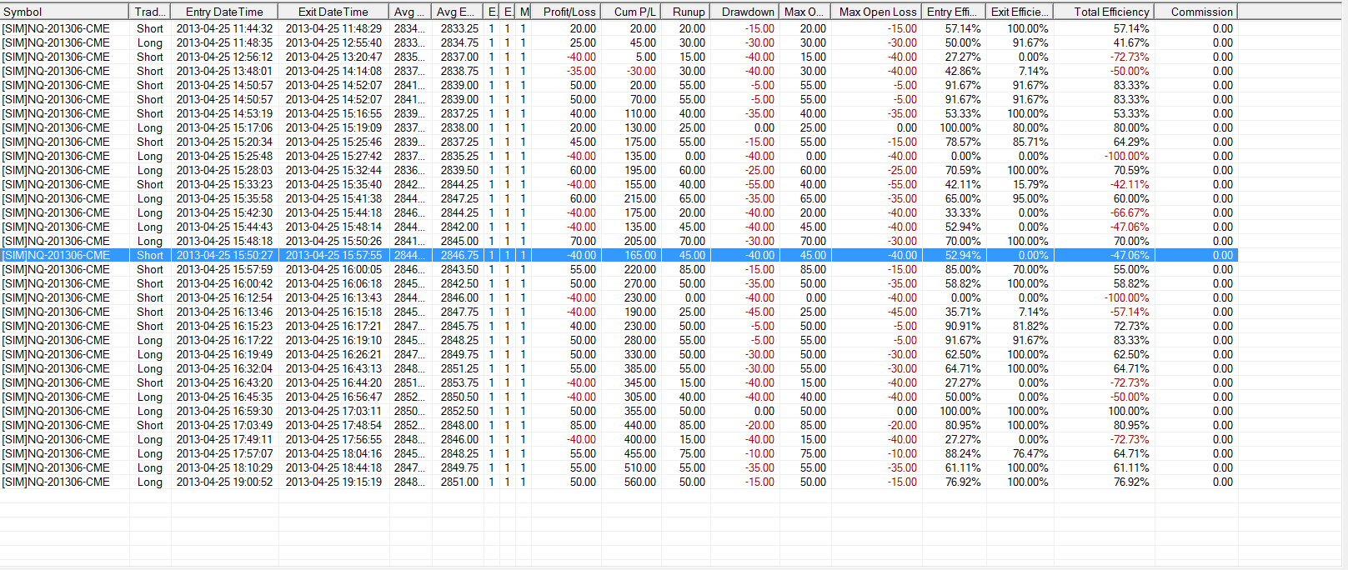Select the Entry Efficiency value 90.91%
Viewport: 1348px width, 570px height.
963,326
